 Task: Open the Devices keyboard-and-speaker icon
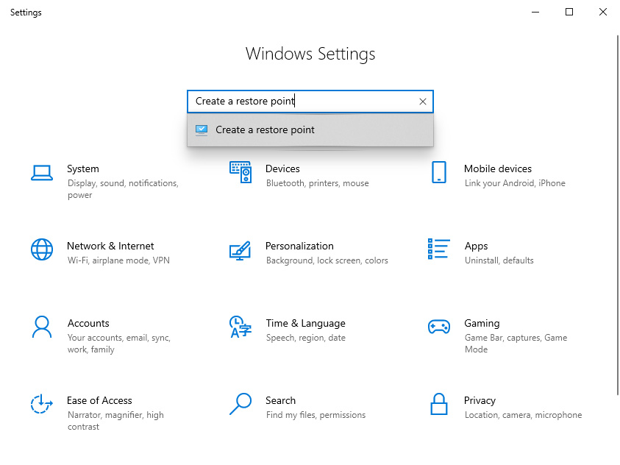point(240,172)
